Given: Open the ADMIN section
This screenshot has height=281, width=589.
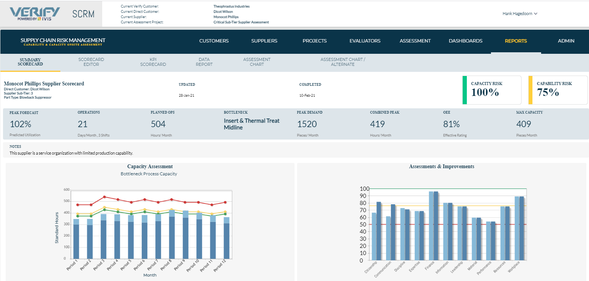Looking at the screenshot, I should (566, 41).
